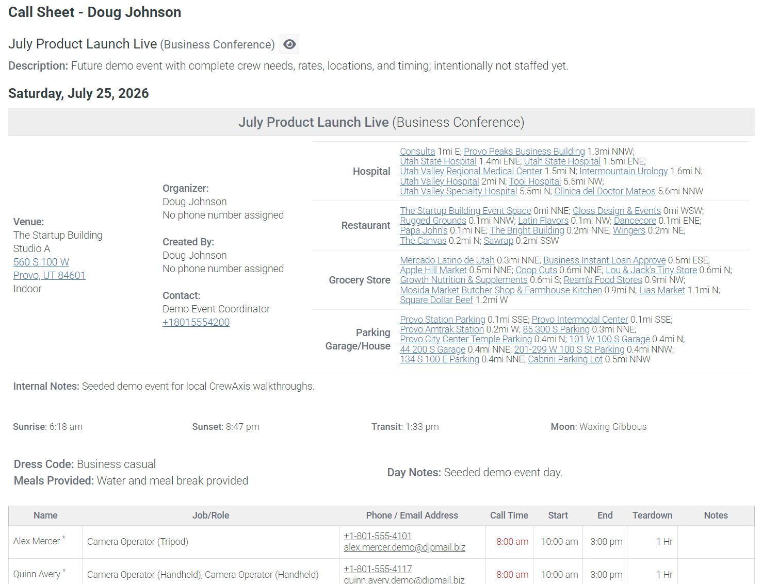
Task: Open the Intermountain Urology link
Action: pos(623,171)
